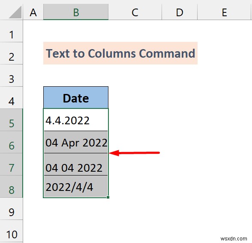Select the cell containing 04 Apr 2022

coord(76,142)
